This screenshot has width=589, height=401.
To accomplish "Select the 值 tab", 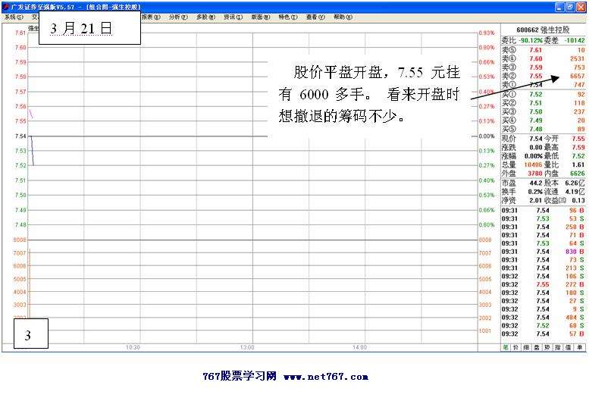I will 569,346.
